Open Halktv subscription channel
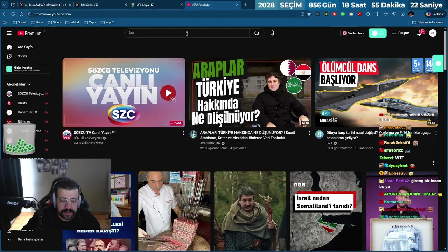The height and width of the screenshot is (252, 448). point(27,103)
